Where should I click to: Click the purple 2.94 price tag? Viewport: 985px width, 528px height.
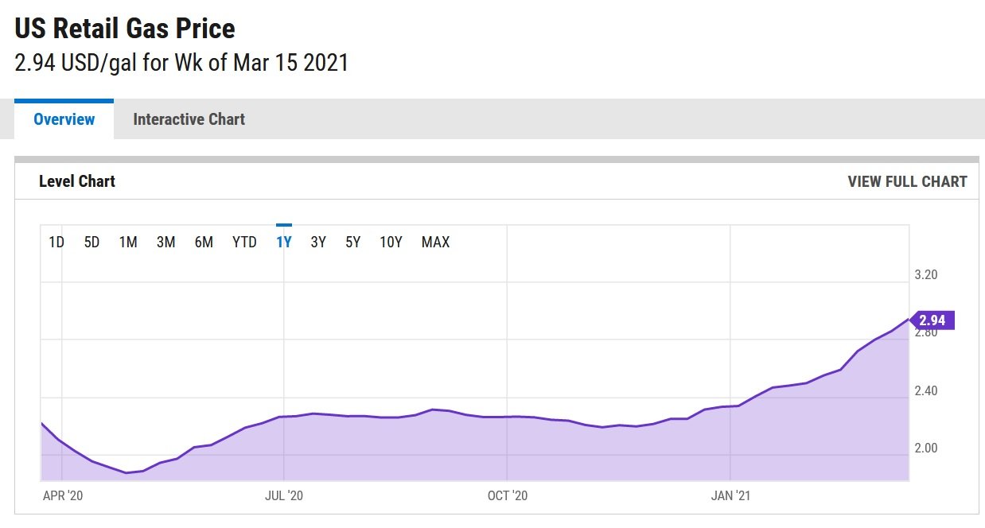coord(932,320)
